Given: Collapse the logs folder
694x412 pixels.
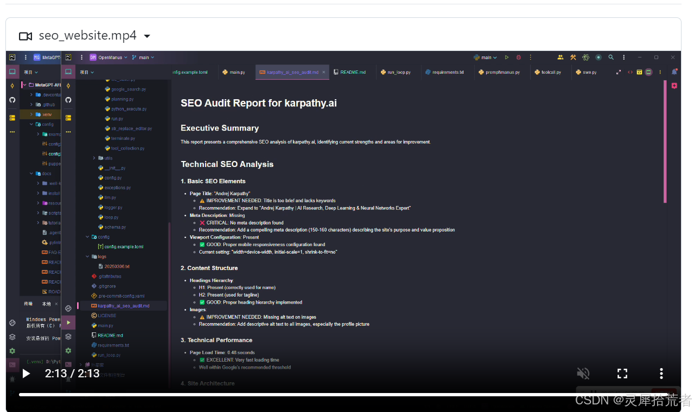Looking at the screenshot, I should point(88,257).
